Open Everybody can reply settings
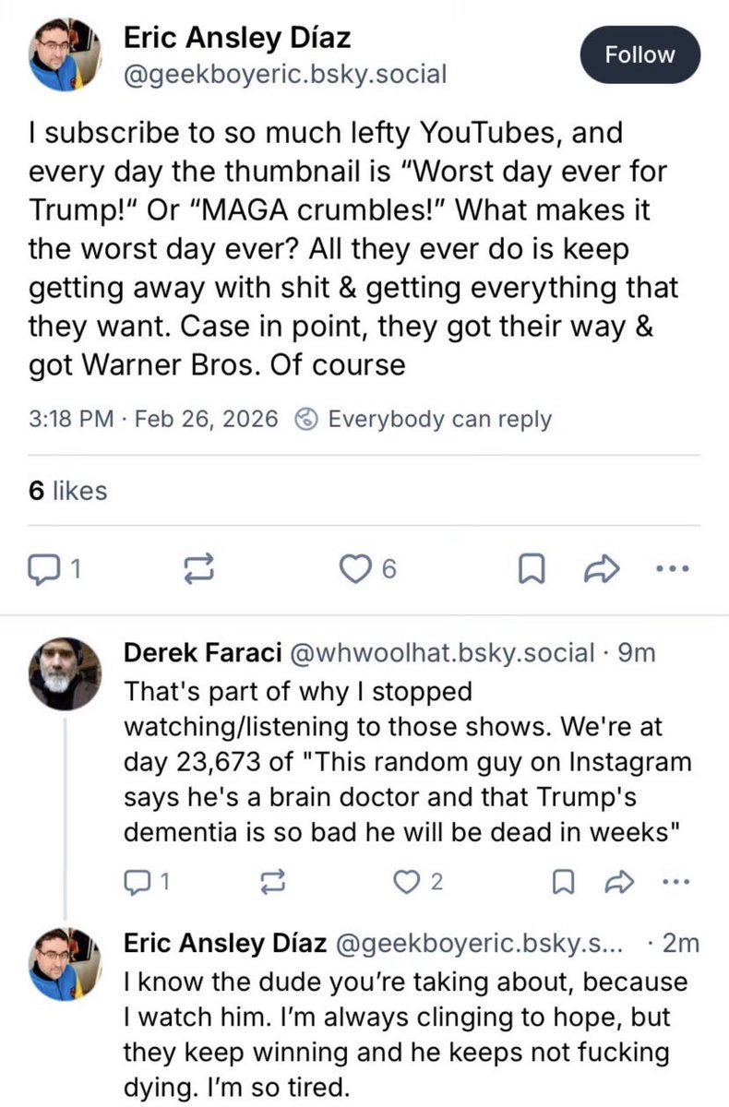 point(423,419)
